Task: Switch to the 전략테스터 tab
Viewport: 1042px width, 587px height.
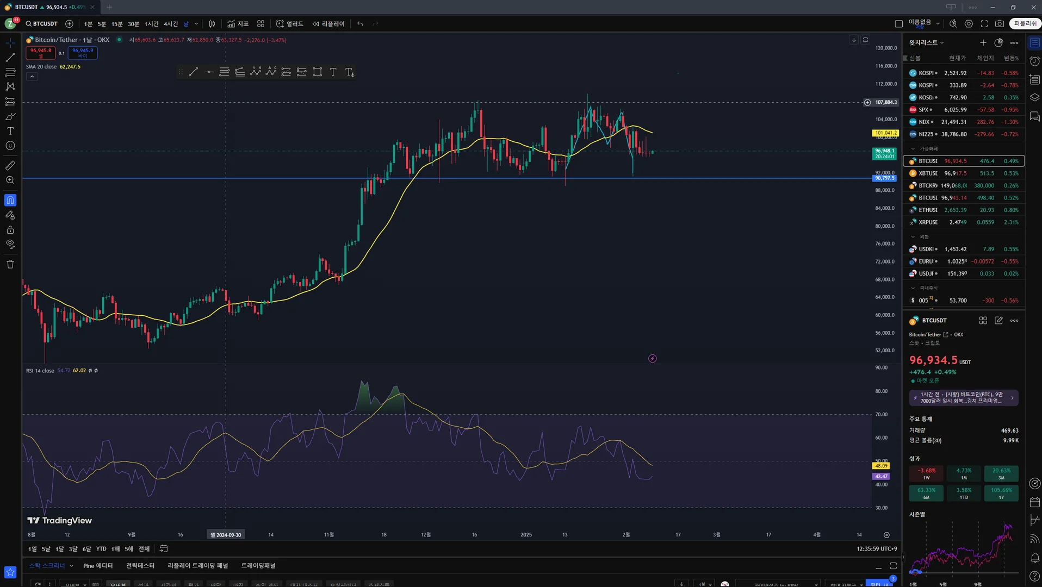Action: [140, 566]
